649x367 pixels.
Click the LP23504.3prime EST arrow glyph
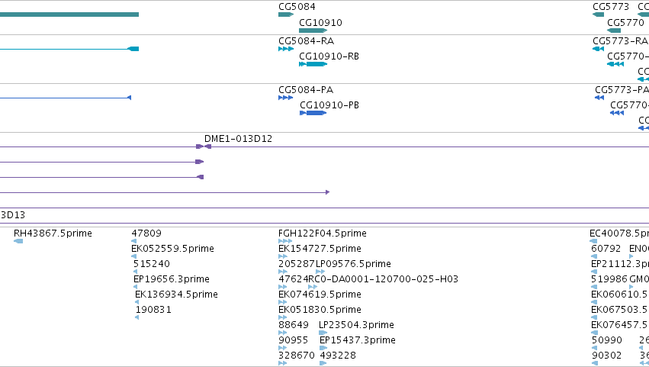tap(323, 333)
